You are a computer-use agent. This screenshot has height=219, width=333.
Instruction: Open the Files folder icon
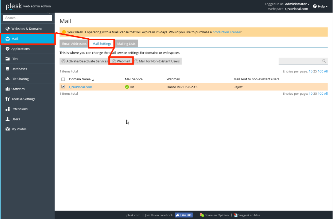(7, 59)
